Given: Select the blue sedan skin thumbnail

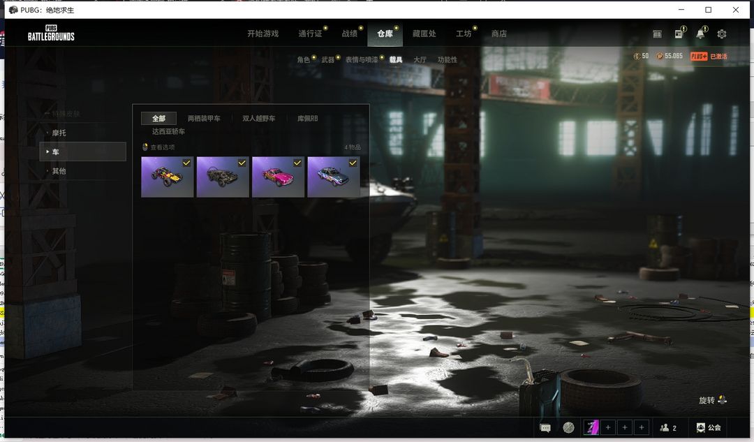Looking at the screenshot, I should [x=334, y=177].
